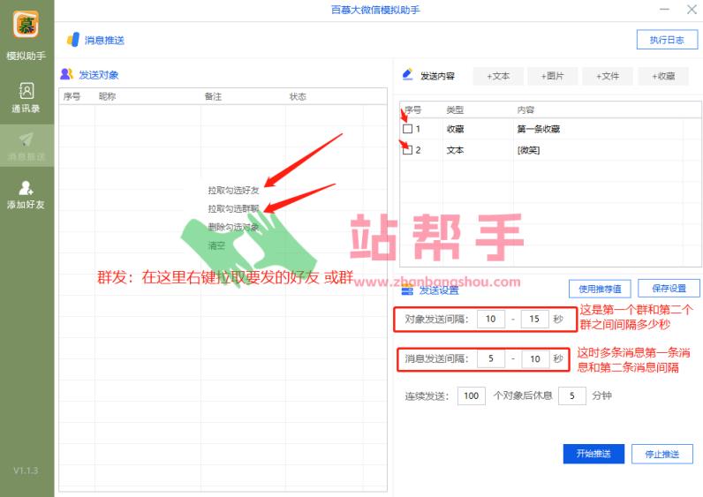Focus the 消息发送间隔 minimum field 5
Image resolution: width=703 pixels, height=497 pixels.
[x=491, y=359]
